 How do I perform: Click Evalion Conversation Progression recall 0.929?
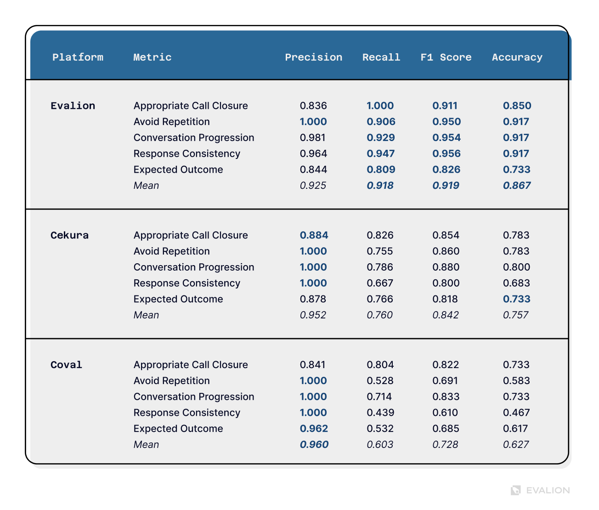coord(380,138)
